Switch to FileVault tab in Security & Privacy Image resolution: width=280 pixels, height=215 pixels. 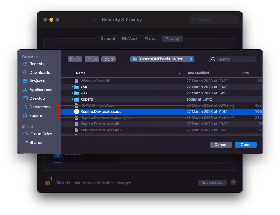click(x=130, y=39)
